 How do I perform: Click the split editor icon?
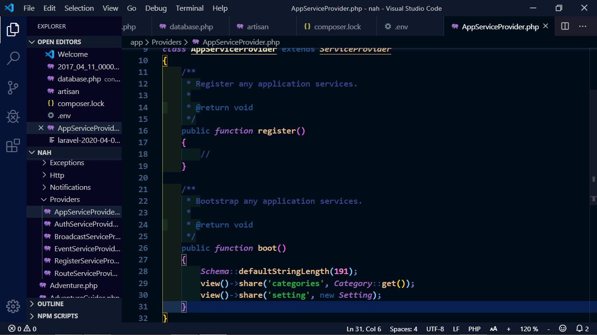coord(565,27)
